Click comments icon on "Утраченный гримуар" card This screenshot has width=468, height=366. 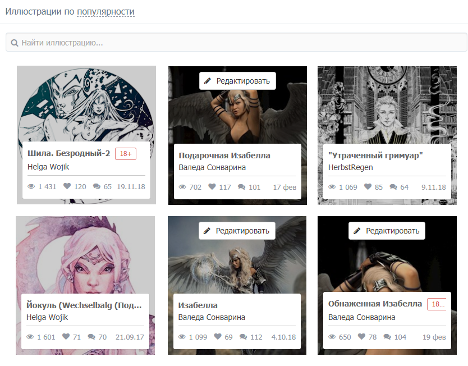pos(393,187)
